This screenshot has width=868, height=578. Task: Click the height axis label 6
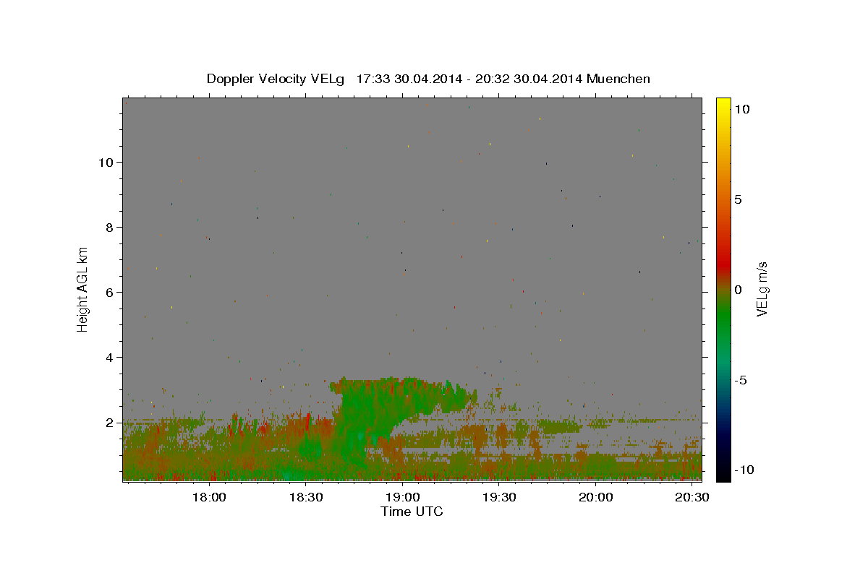tap(109, 292)
